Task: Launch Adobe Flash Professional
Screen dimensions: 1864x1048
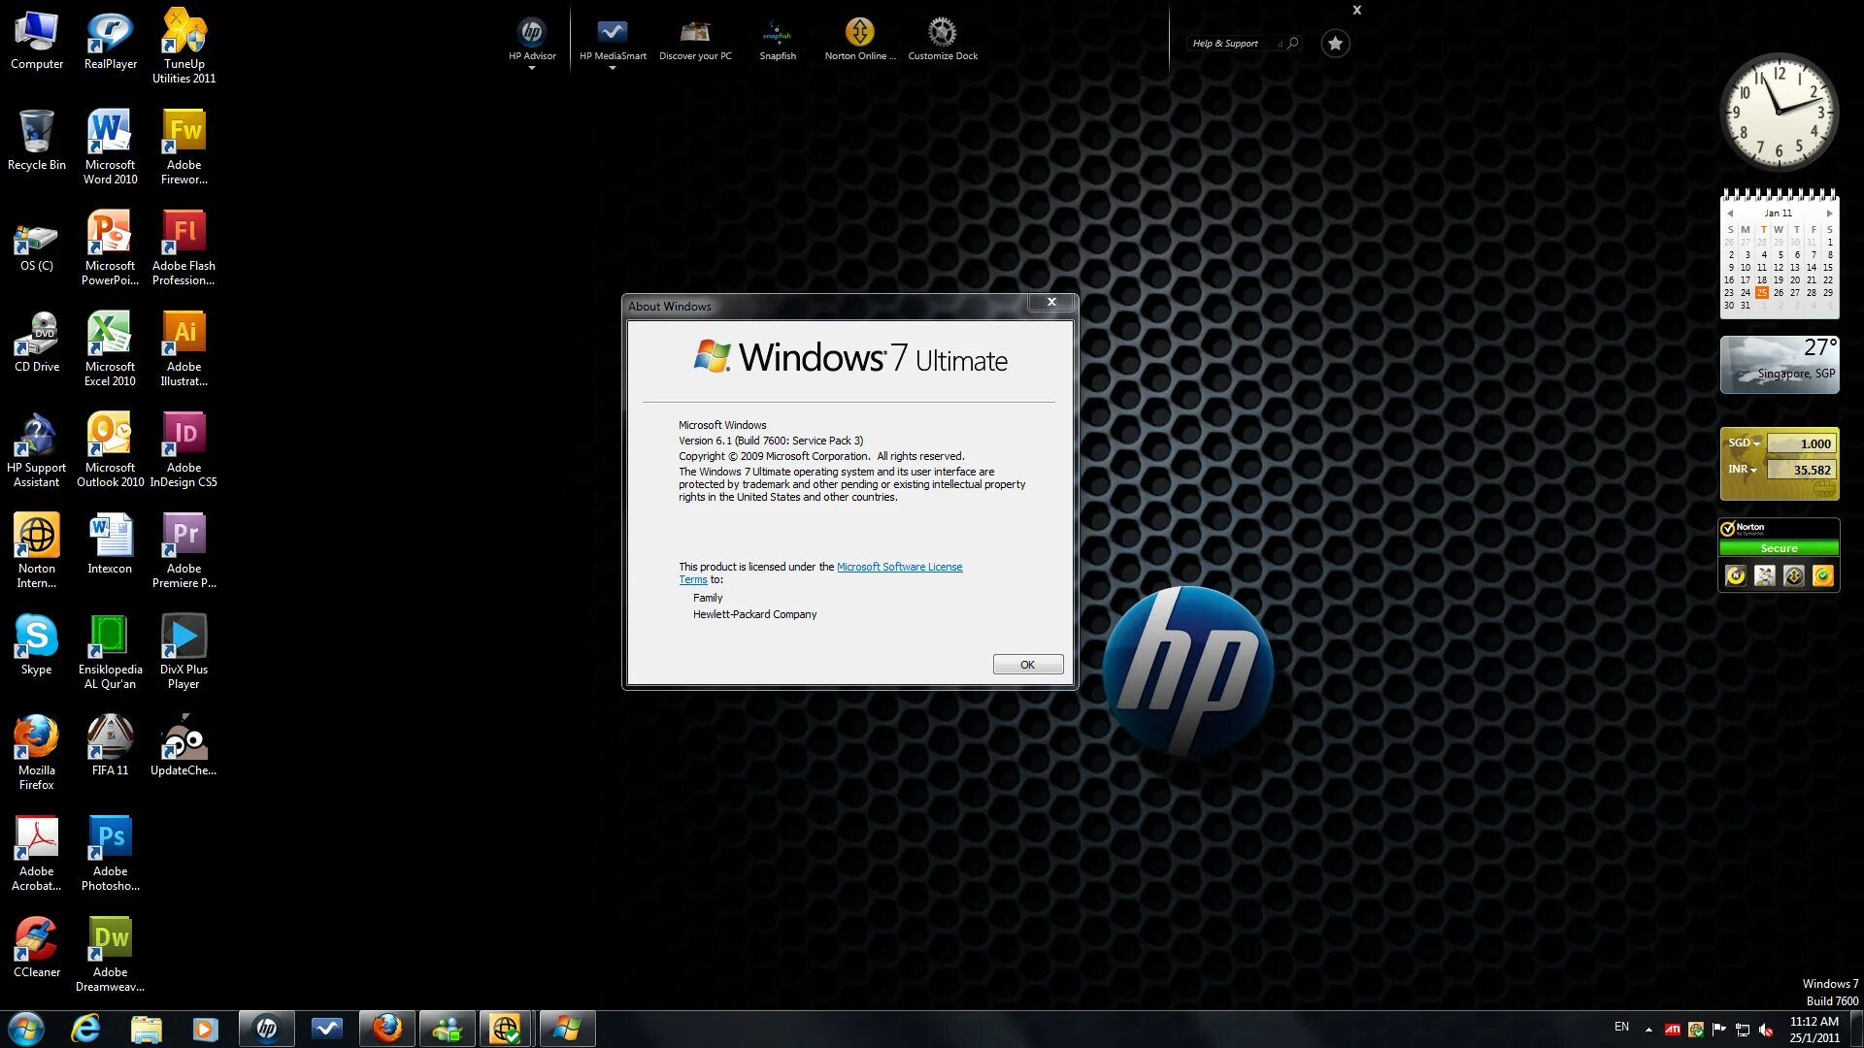Action: tap(183, 232)
